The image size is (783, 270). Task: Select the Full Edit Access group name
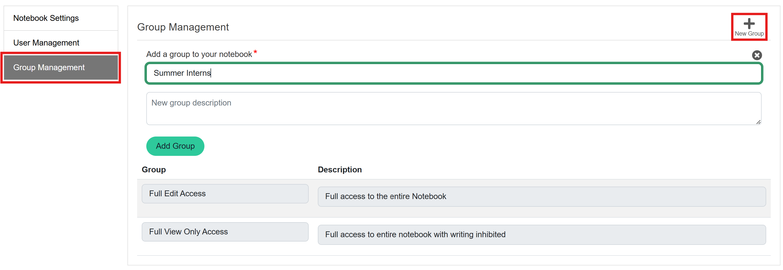tap(225, 194)
